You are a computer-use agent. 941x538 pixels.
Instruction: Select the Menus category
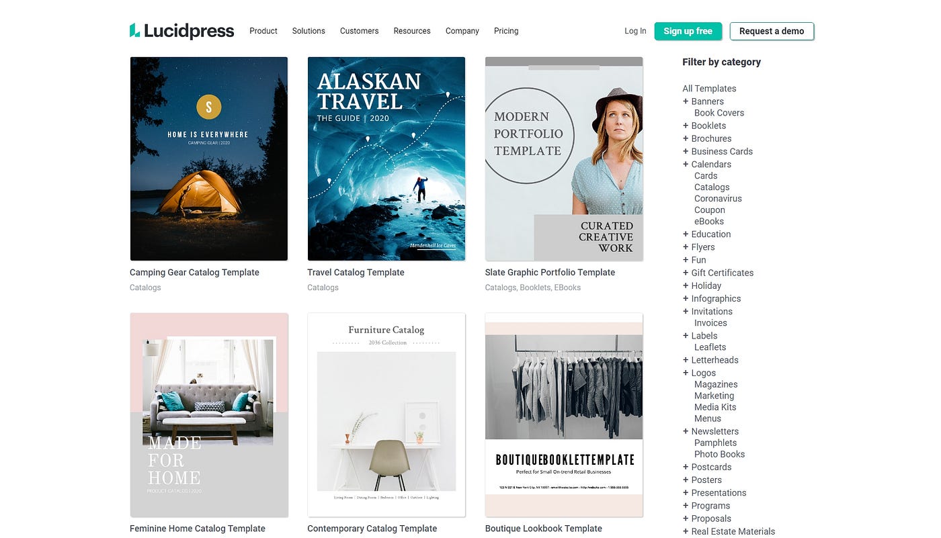(x=708, y=418)
